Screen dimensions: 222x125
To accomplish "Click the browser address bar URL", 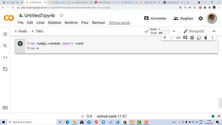I will pos(66,8).
